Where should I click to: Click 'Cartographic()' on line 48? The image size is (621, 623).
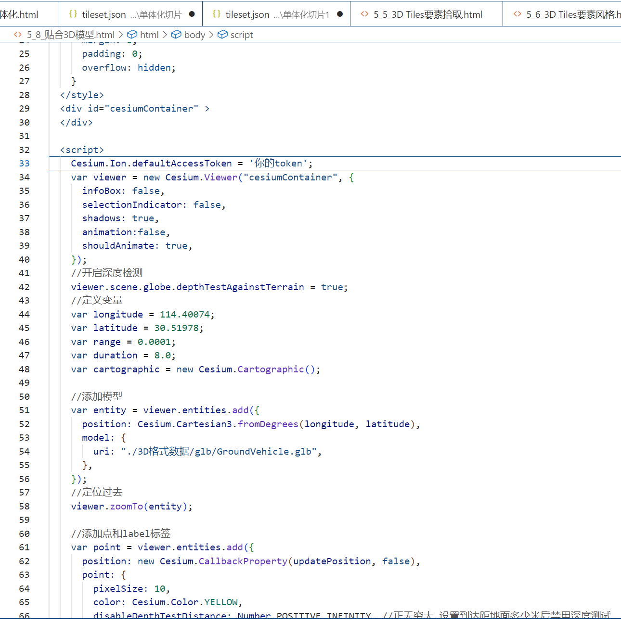[x=276, y=369]
